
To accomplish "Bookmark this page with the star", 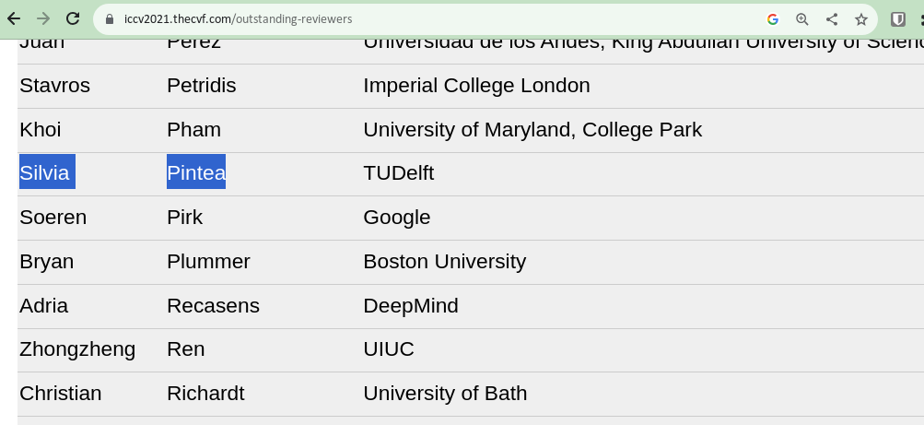I will point(861,19).
